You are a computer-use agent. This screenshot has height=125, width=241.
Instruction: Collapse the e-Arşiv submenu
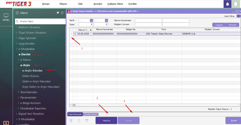[x=19, y=65]
